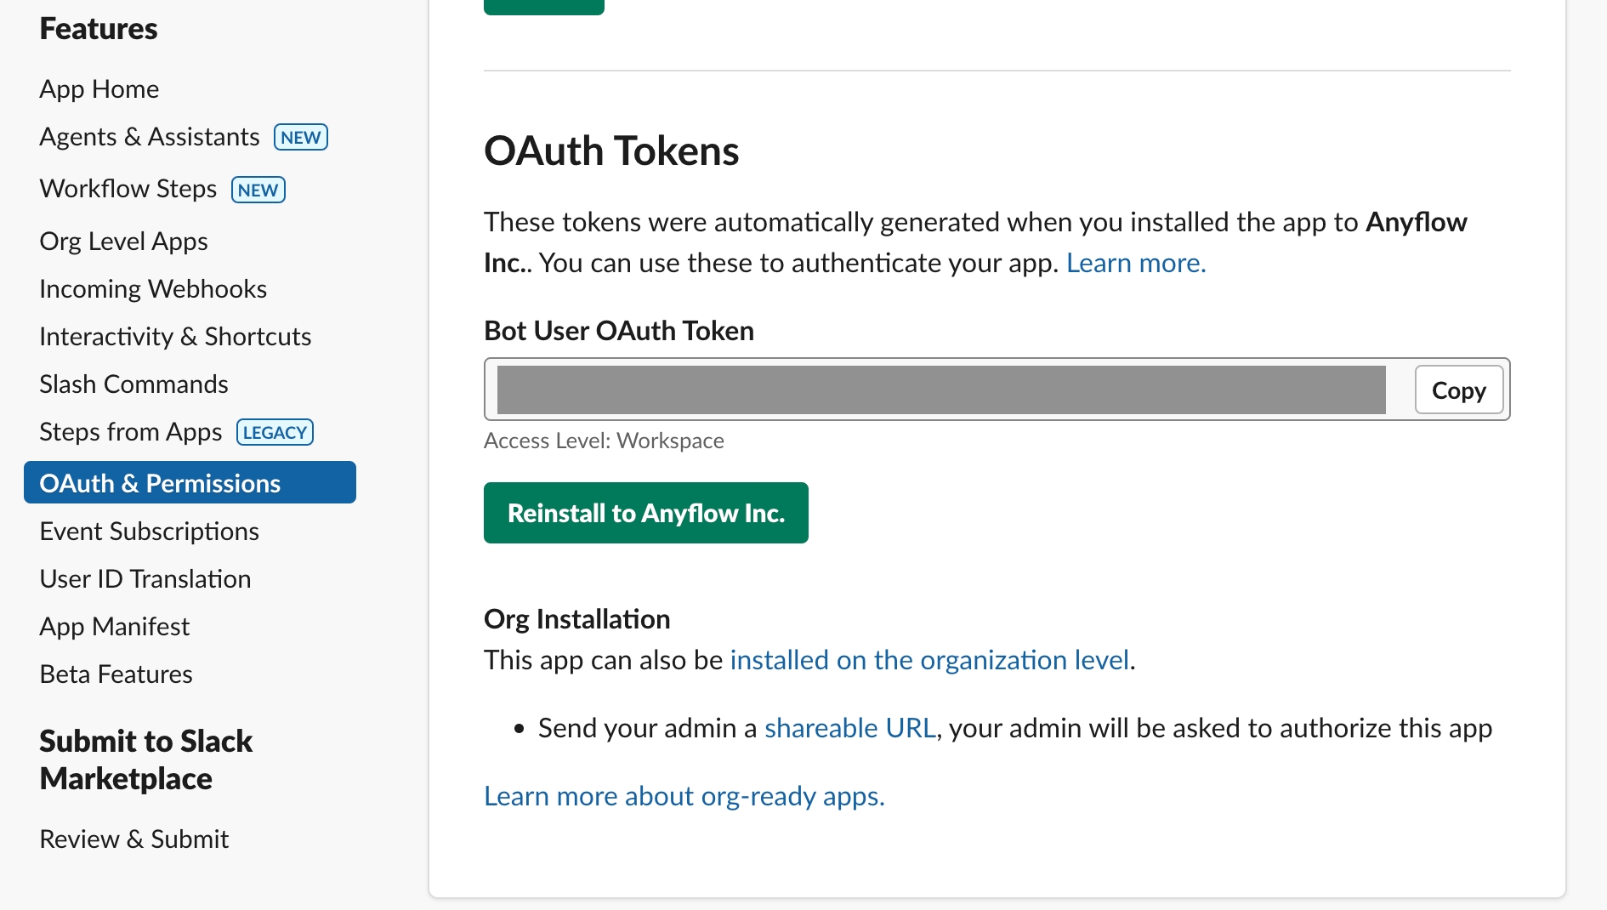The height and width of the screenshot is (910, 1607).
Task: Navigate to Interactivity & Shortcuts
Action: (x=175, y=337)
